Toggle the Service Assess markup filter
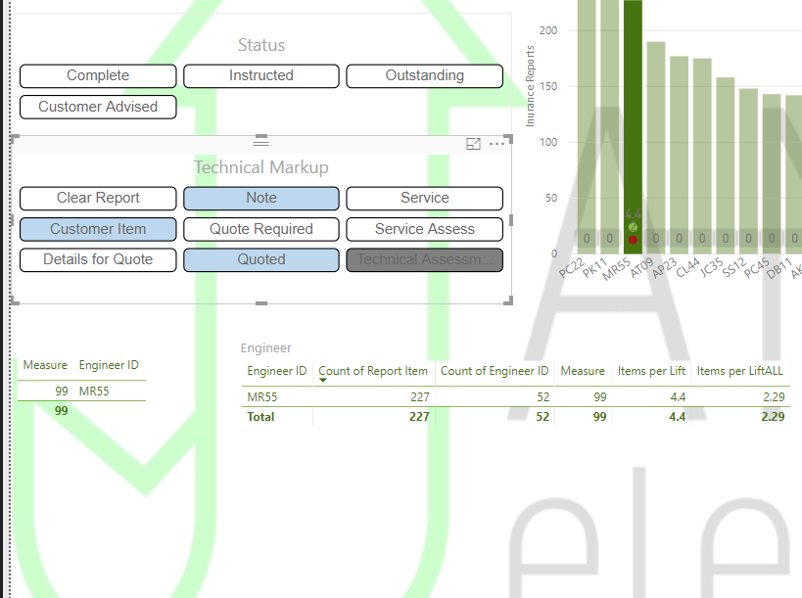Image resolution: width=802 pixels, height=598 pixels. click(425, 229)
